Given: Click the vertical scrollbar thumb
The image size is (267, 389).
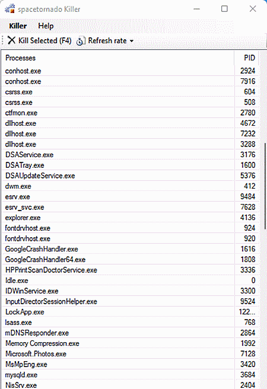Looking at the screenshot, I should coord(265,186).
